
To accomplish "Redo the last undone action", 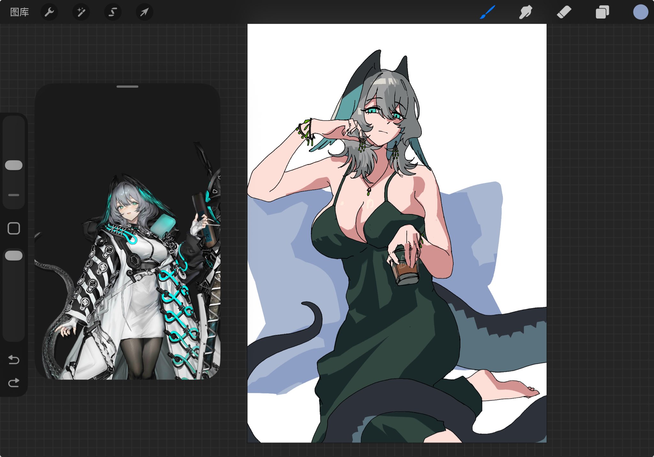I will [14, 382].
